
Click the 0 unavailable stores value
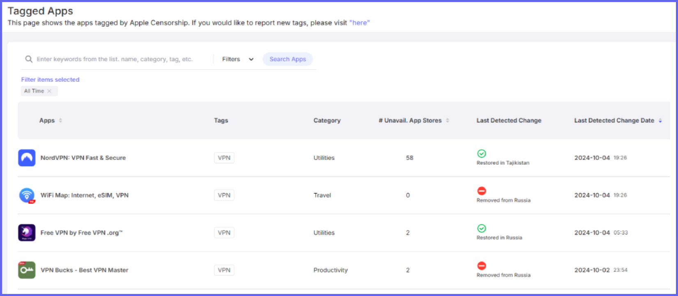pos(408,195)
